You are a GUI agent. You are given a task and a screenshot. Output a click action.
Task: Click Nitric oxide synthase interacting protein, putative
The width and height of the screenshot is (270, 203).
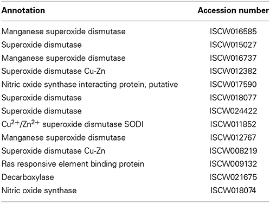click(89, 85)
